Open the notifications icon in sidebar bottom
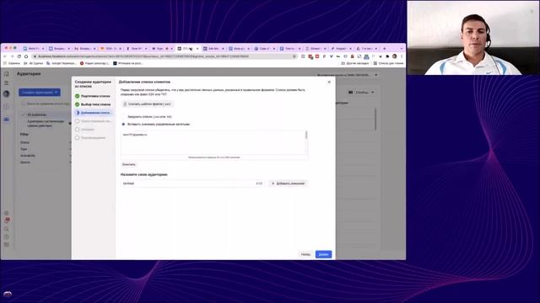 click(x=7, y=221)
